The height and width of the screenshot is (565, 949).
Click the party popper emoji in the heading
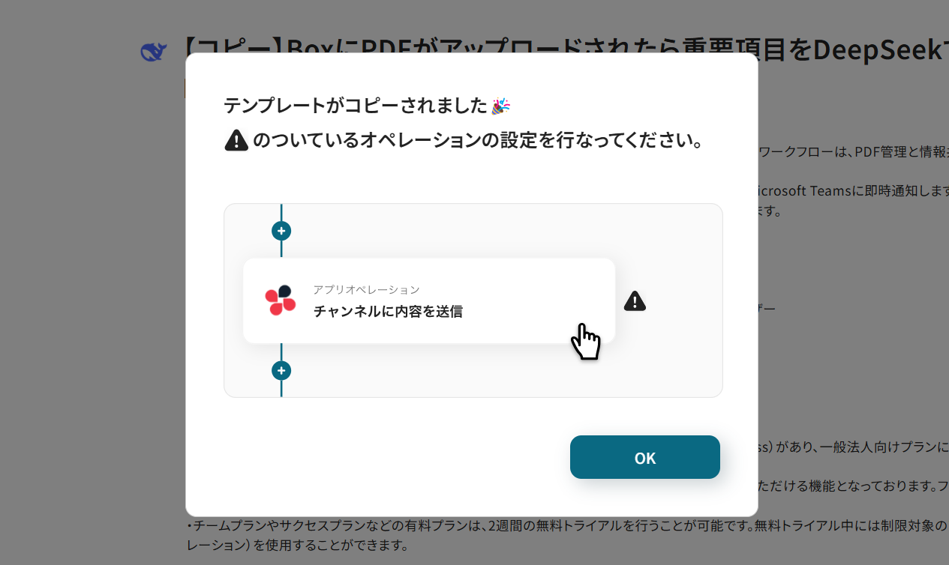click(x=501, y=106)
